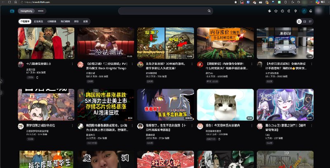The height and width of the screenshot is (168, 330).
Task: Select the right header mode pill
Action: (40, 11)
